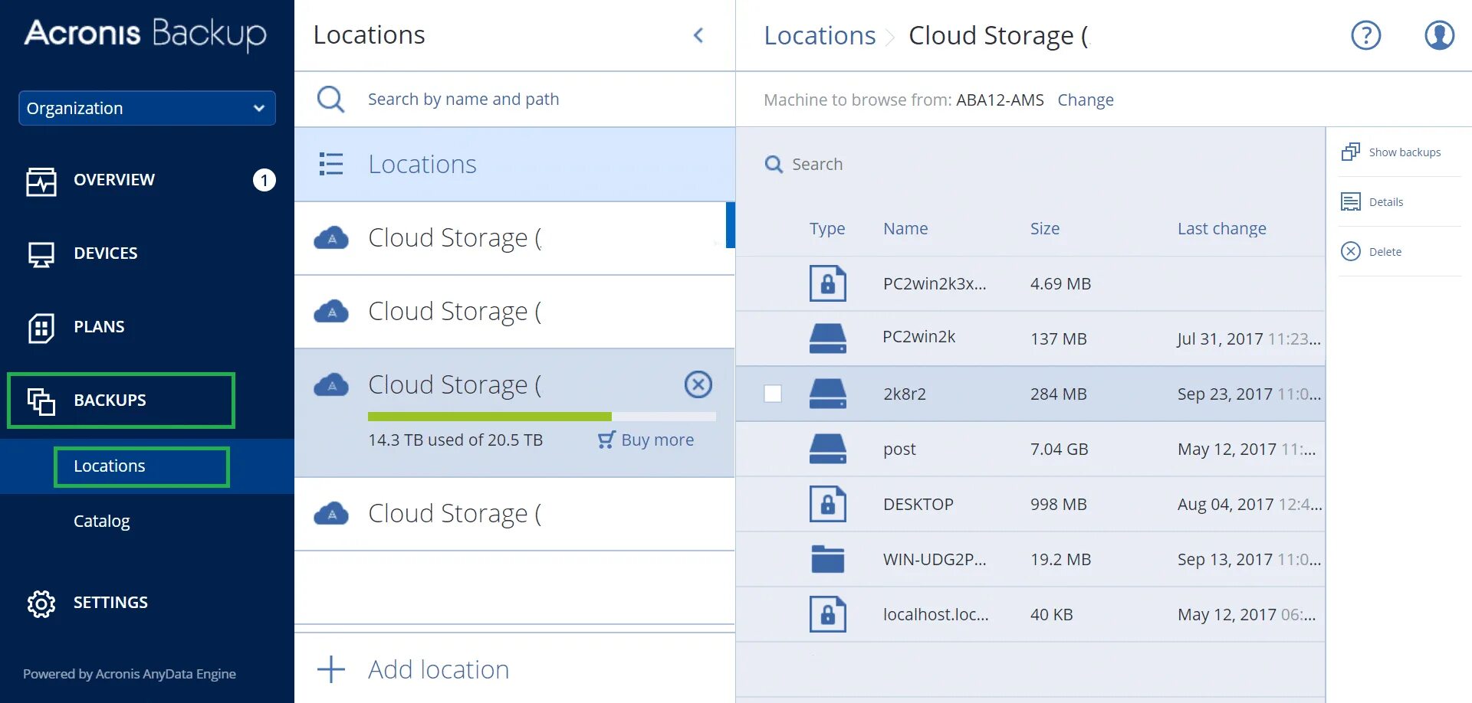The image size is (1472, 703).
Task: Open the Overview menu item
Action: [113, 180]
